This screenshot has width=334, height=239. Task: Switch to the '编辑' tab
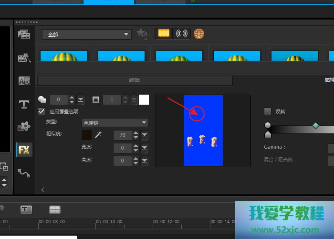point(135,80)
